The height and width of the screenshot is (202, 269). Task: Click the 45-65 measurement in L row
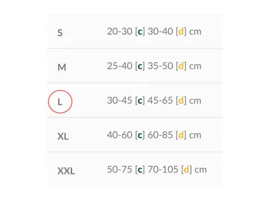pos(160,100)
